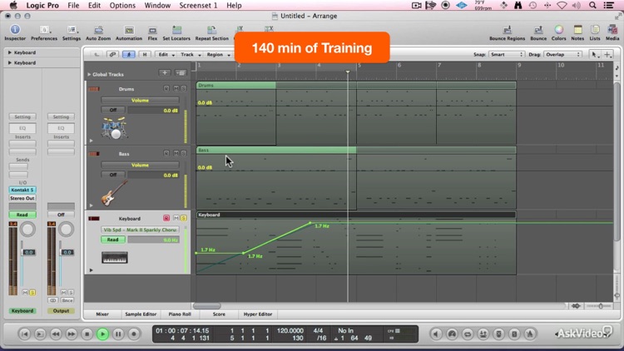Screen dimensions: 624x351
Task: Open Keyboard track Vib Spd parameter menu
Action: point(140,230)
